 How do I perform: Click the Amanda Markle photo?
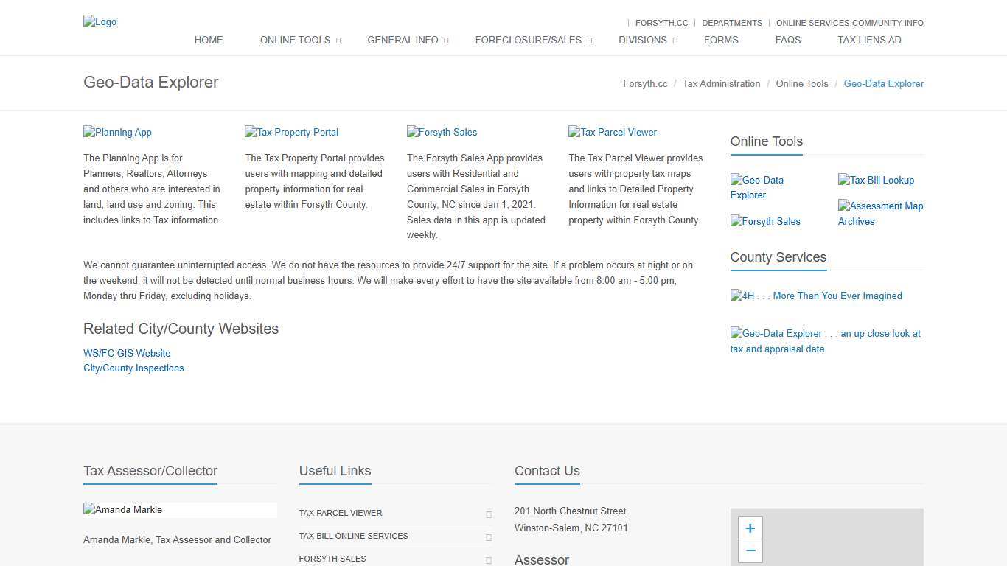click(x=122, y=509)
